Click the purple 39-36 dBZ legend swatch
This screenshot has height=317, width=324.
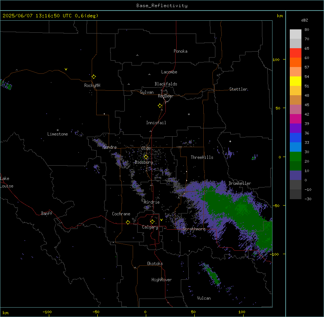point(295,128)
